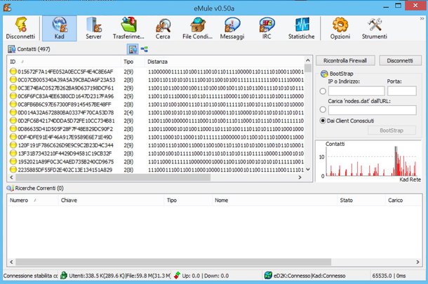
Task: Click the contact icon of 2235885DF55FD2E402C13E134151A829
Action: [13, 170]
